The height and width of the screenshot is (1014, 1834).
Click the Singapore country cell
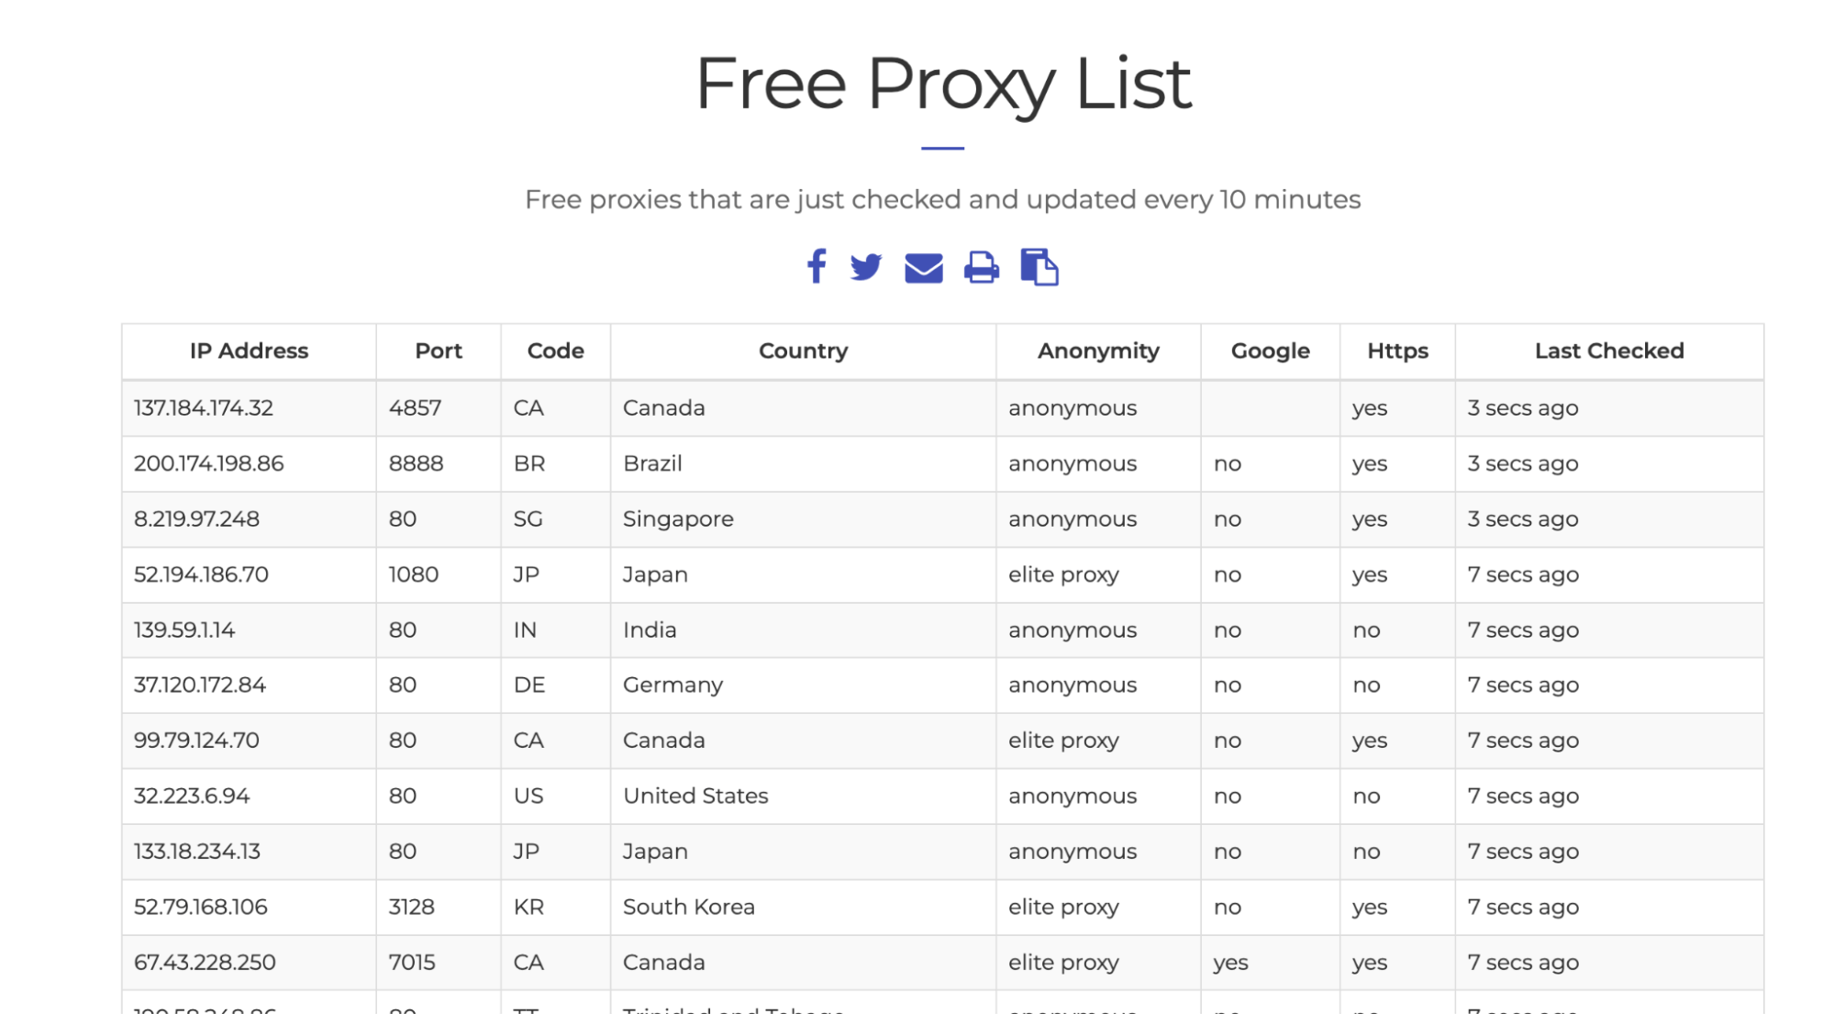(x=678, y=519)
